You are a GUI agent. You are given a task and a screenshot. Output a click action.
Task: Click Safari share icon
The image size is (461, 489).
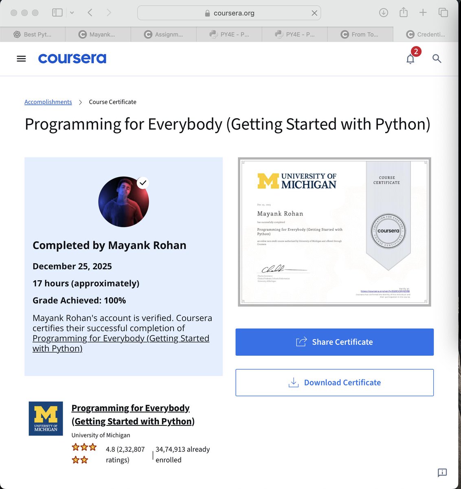(x=404, y=12)
